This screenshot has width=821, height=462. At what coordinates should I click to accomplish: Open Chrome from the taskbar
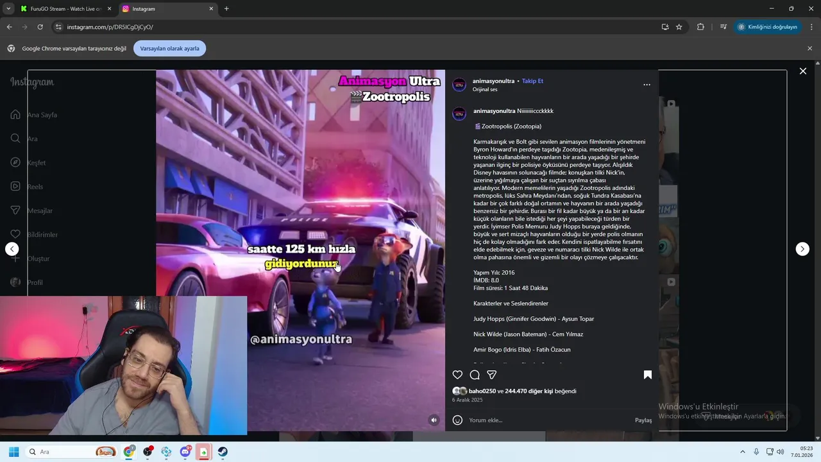point(129,452)
